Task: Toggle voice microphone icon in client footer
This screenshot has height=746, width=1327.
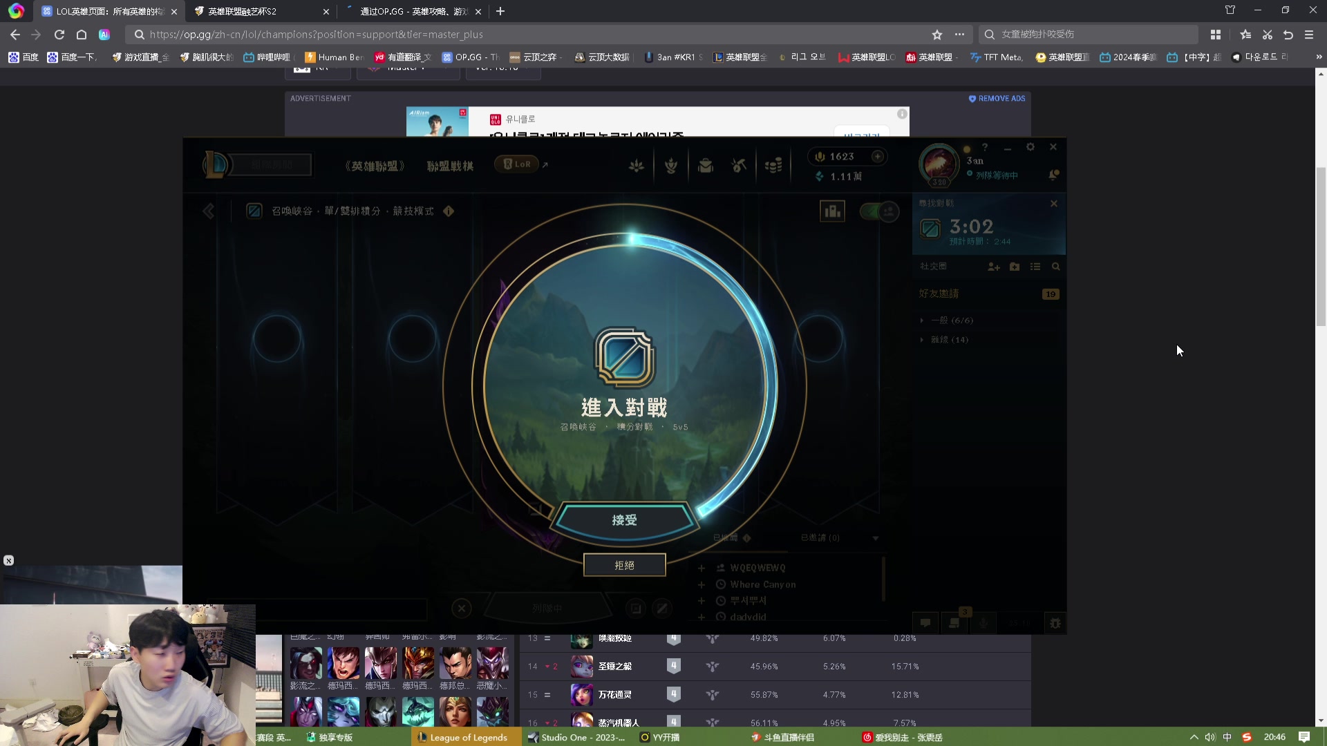Action: 983,623
